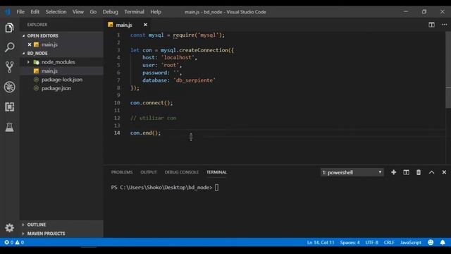The width and height of the screenshot is (451, 254).
Task: Change end of line sequence CRLF
Action: (389, 243)
